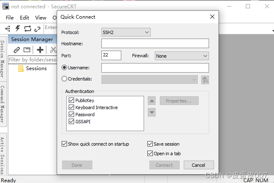Toggle Show quick connect on startup
This screenshot has width=274, height=183.
pos(64,144)
